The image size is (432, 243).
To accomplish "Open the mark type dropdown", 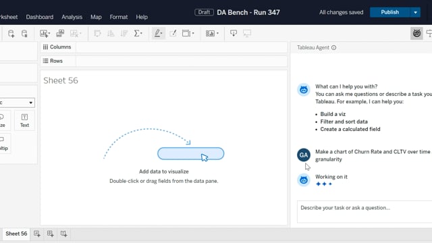I will (x=17, y=103).
